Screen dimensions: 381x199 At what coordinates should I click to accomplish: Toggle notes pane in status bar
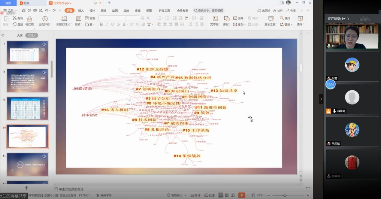[x=197, y=195]
